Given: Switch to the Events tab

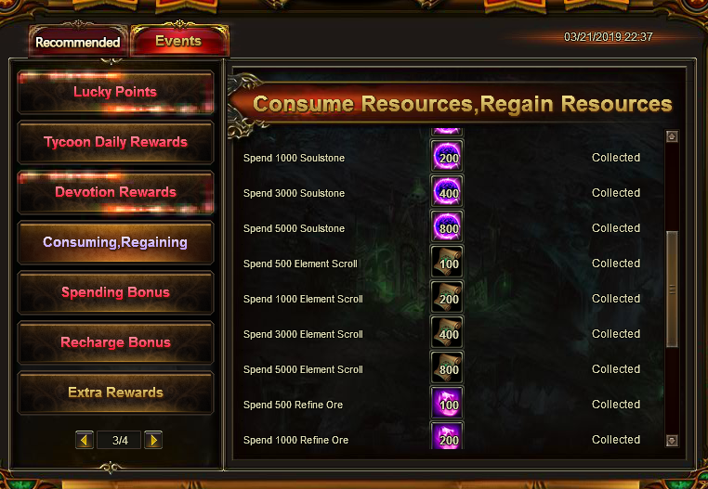Looking at the screenshot, I should pyautogui.click(x=179, y=41).
